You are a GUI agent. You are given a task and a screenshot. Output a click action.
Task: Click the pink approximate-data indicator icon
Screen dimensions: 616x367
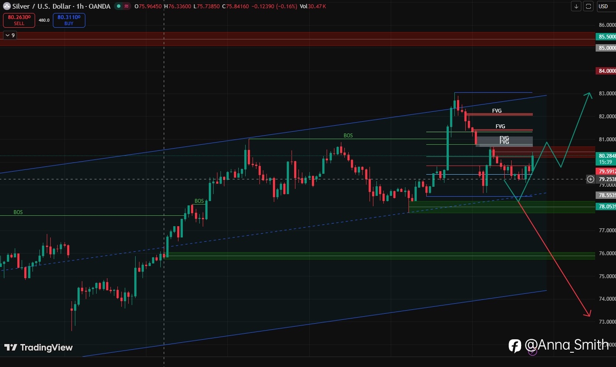point(126,6)
